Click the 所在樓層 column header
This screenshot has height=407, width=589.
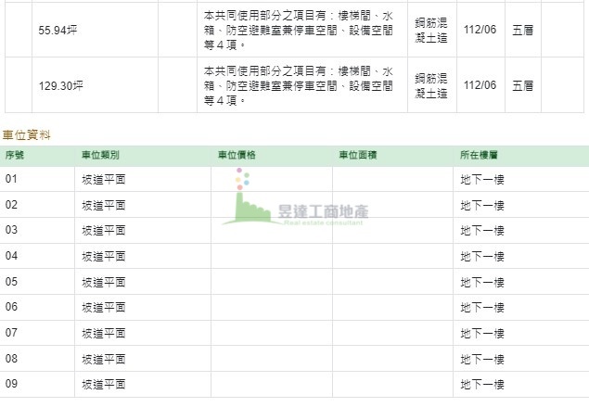[479, 155]
